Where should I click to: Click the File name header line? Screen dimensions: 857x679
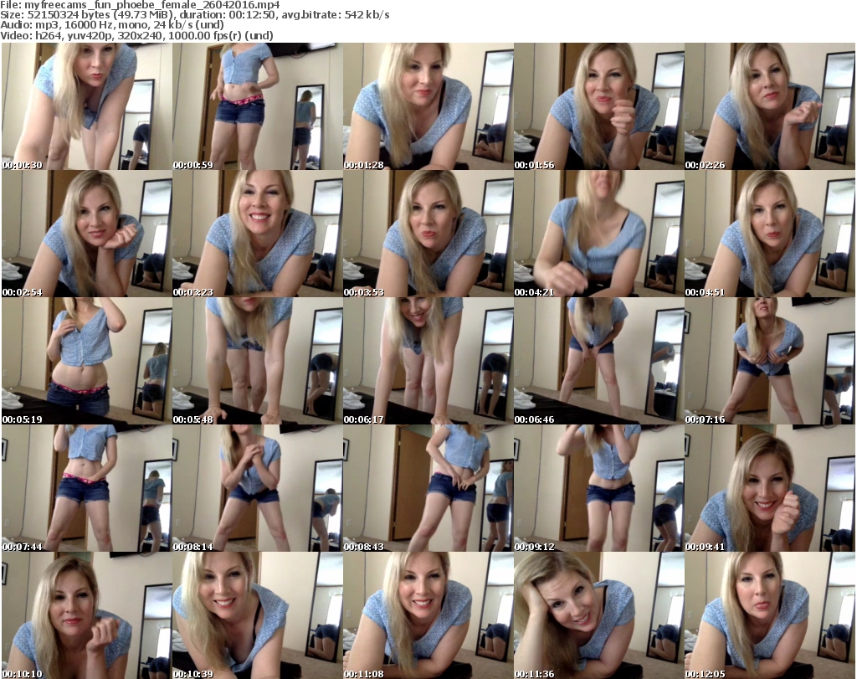[140, 5]
